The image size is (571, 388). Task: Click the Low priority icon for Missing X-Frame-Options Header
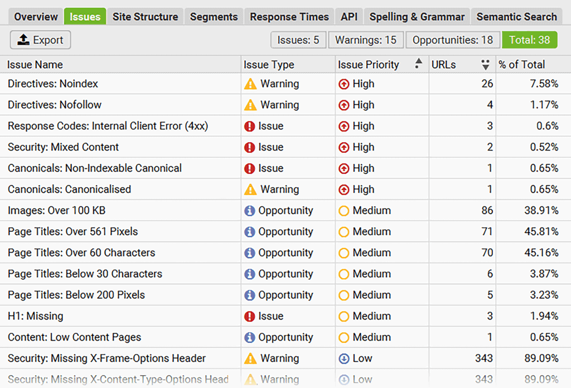(344, 359)
